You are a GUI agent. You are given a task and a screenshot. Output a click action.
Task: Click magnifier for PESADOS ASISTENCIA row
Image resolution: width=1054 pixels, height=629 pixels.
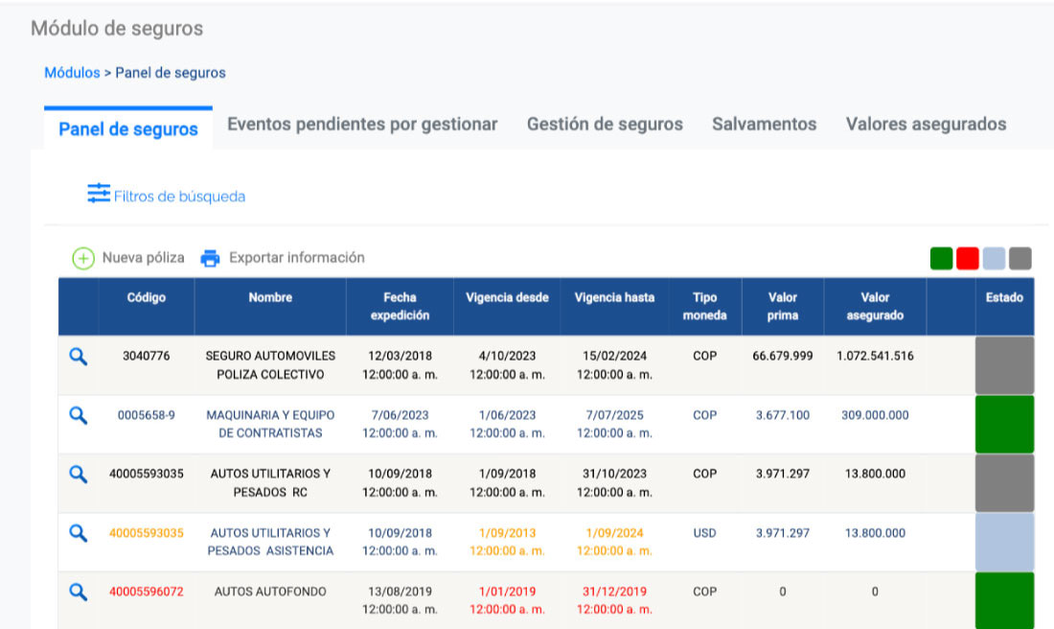[78, 533]
